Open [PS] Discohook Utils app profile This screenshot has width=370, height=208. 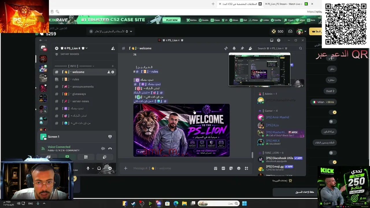click(280, 159)
